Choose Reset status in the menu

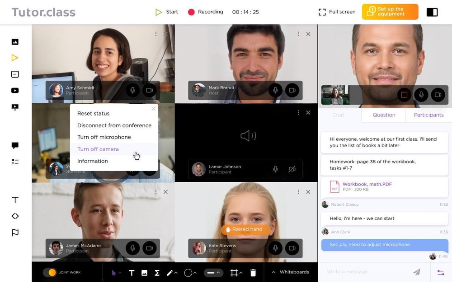94,113
